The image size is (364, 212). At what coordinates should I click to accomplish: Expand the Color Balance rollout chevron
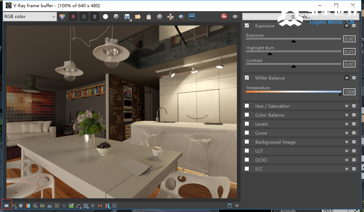click(347, 115)
